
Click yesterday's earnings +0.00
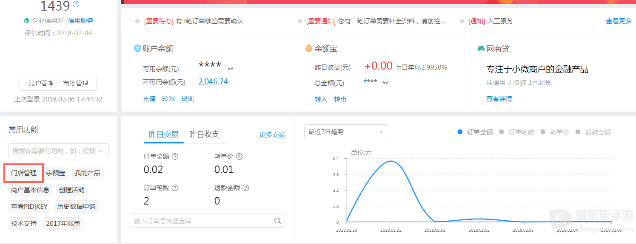378,66
